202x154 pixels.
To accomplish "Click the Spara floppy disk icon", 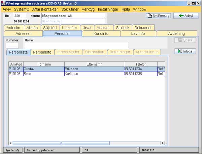I will [x=180, y=40].
